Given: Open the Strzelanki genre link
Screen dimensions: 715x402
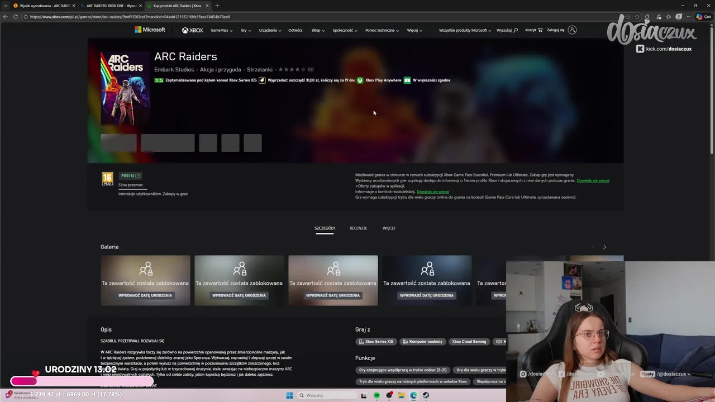Looking at the screenshot, I should pyautogui.click(x=260, y=70).
